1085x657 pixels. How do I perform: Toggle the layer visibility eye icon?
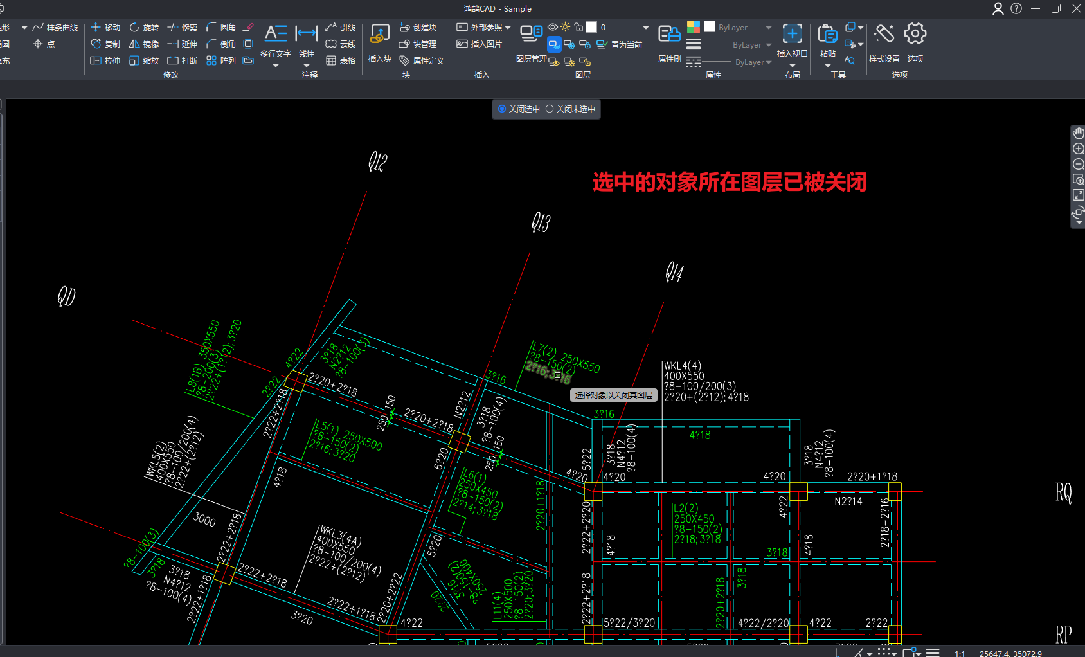[553, 28]
